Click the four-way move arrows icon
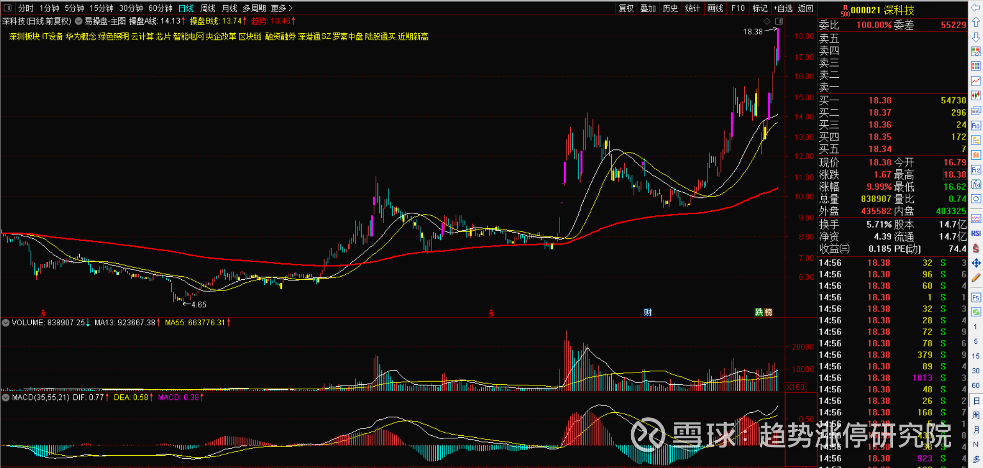 click(x=976, y=263)
